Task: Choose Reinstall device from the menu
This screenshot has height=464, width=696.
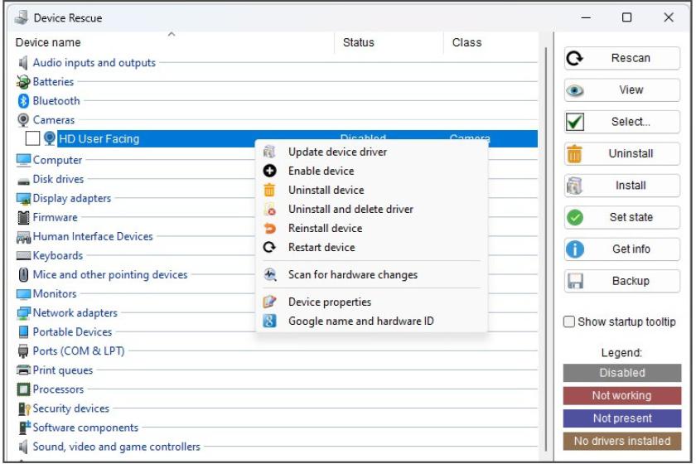Action: (x=371, y=228)
